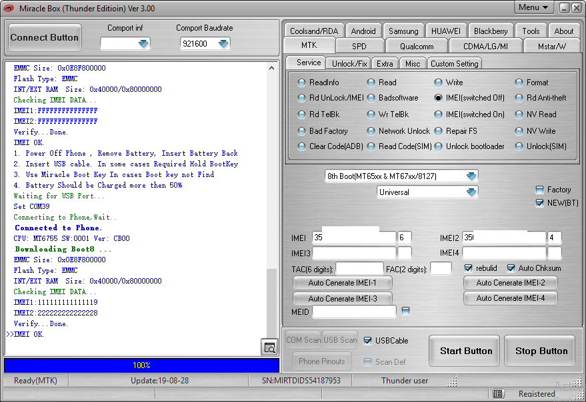Select the ReadInfo radio option

301,83
